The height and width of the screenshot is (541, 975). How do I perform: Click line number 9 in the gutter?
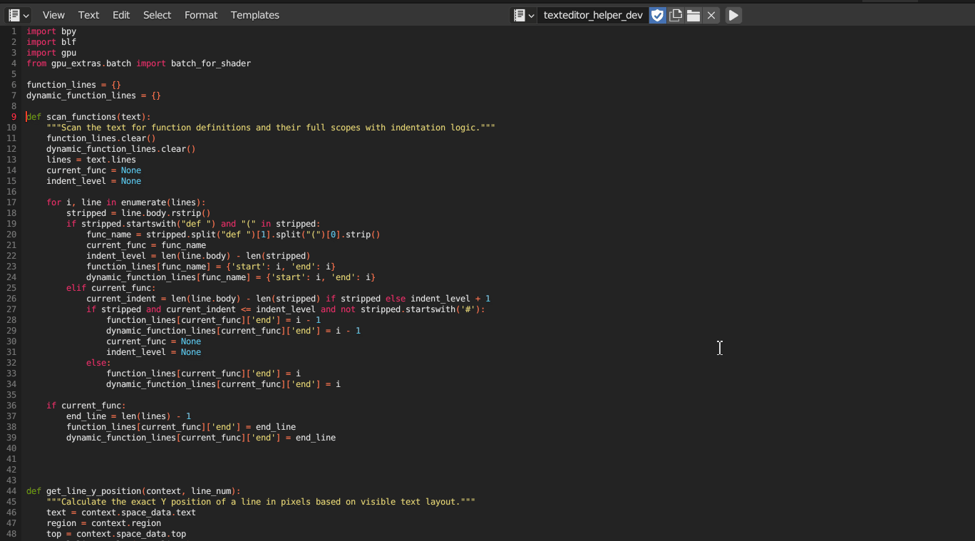coord(14,117)
